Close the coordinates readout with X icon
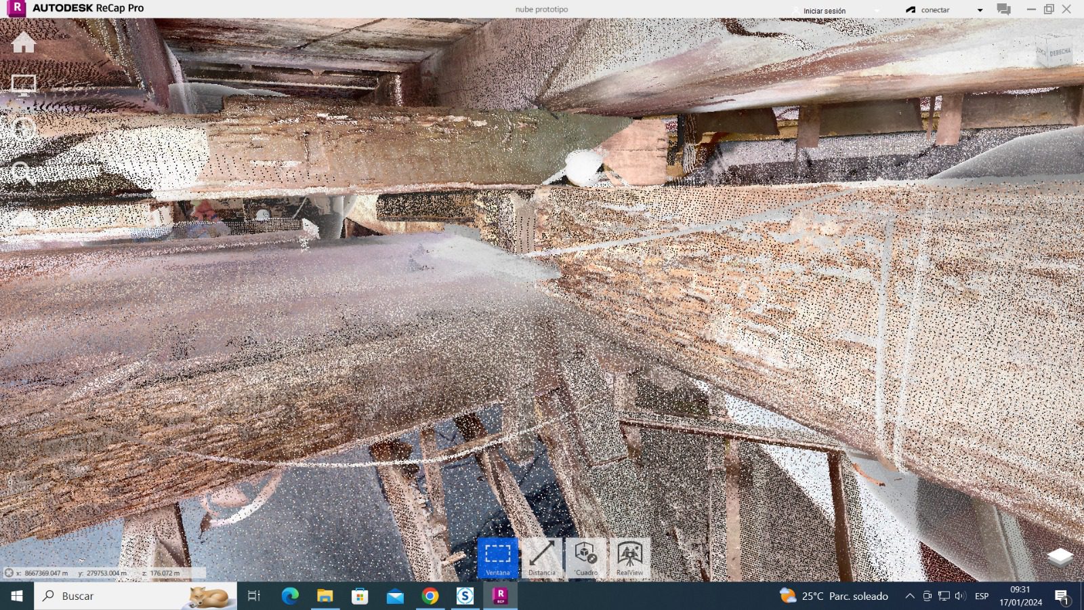Viewport: 1084px width, 610px height. [9, 573]
